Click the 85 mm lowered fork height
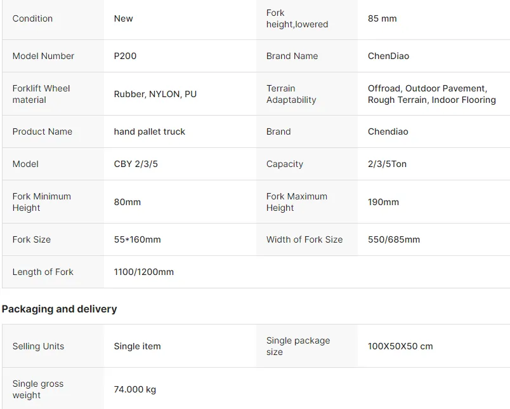The width and height of the screenshot is (510, 409). point(382,18)
